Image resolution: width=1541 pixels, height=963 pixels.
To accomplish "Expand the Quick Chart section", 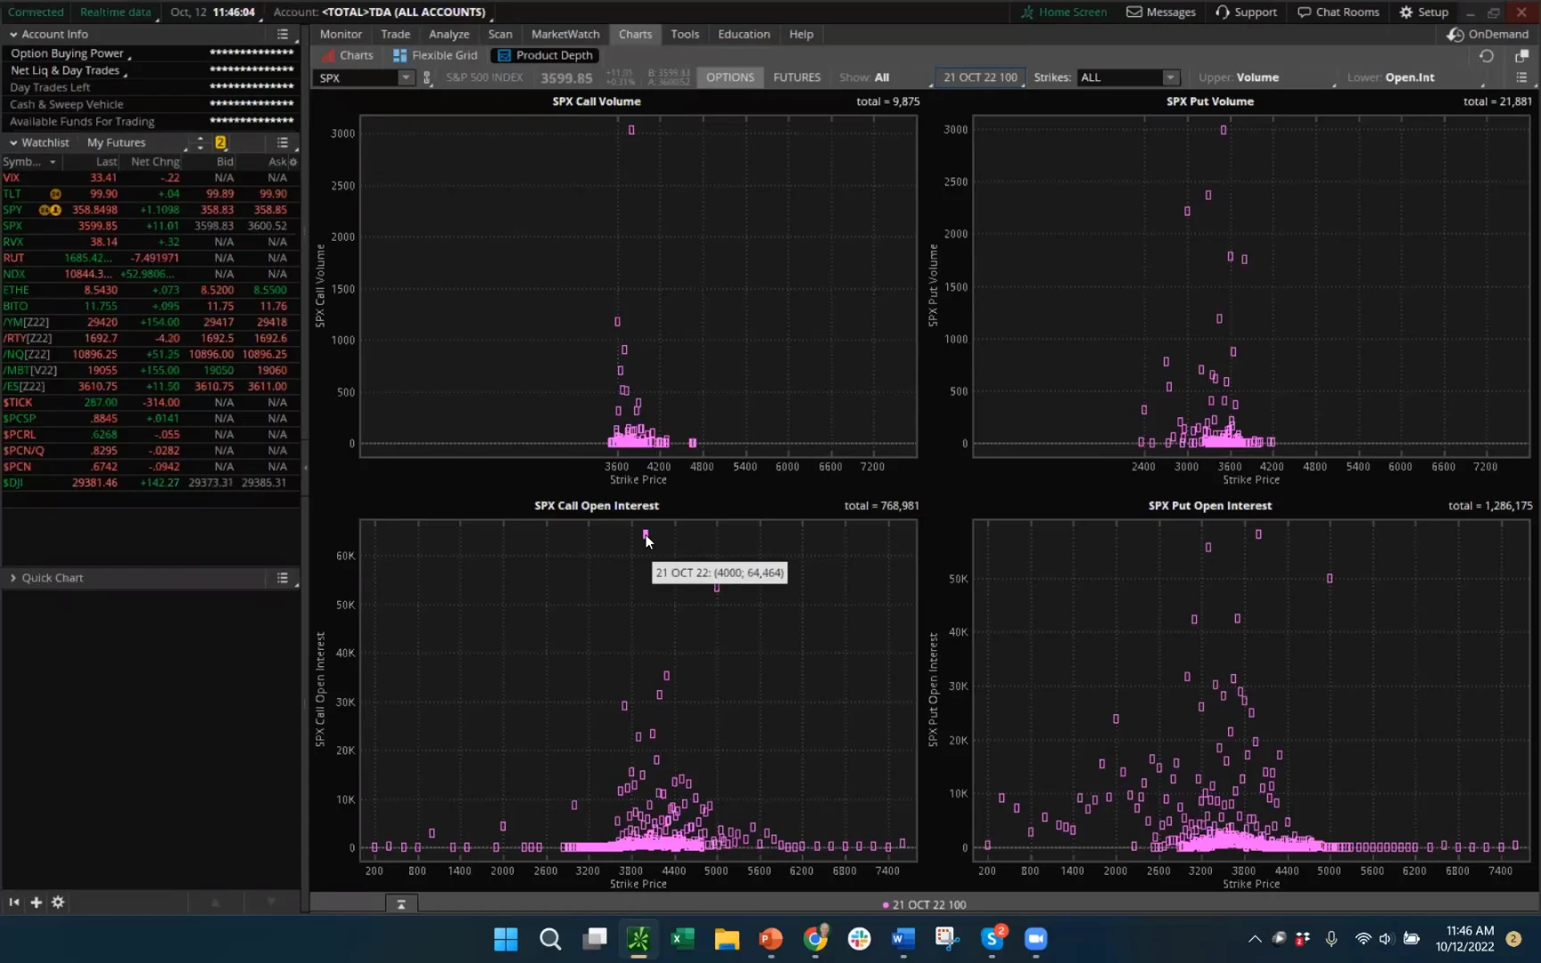I will click(x=13, y=578).
